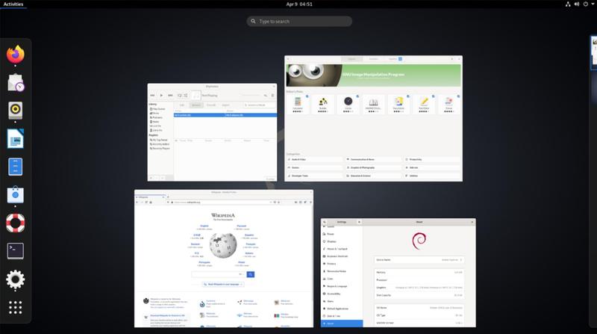
Task: Open Developer Tools category in Software
Action: click(314, 176)
